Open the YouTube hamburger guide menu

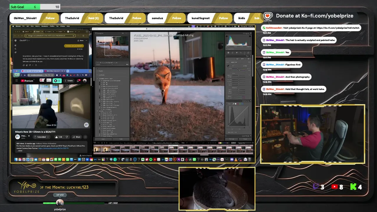pos(16,81)
